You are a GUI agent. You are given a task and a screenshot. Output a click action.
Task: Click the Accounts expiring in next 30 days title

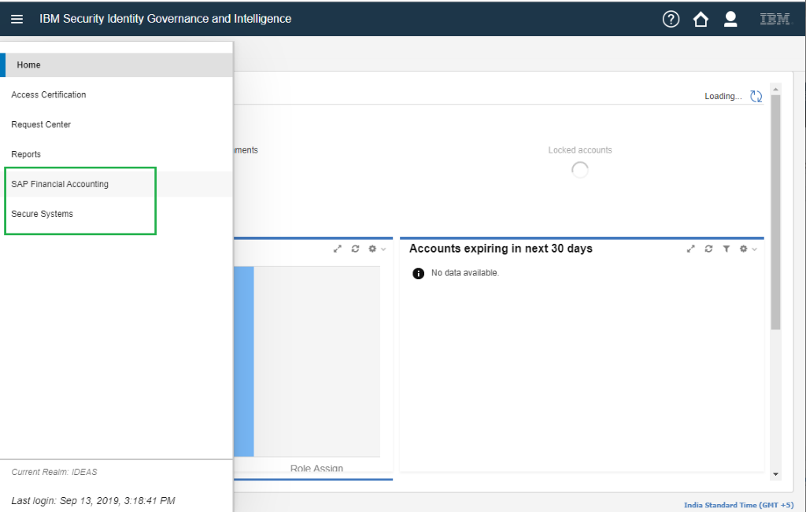coord(501,249)
